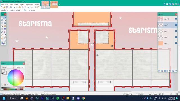Open the image list dropdown arrow
Screen dimensions: 180x101
pos(59,4)
